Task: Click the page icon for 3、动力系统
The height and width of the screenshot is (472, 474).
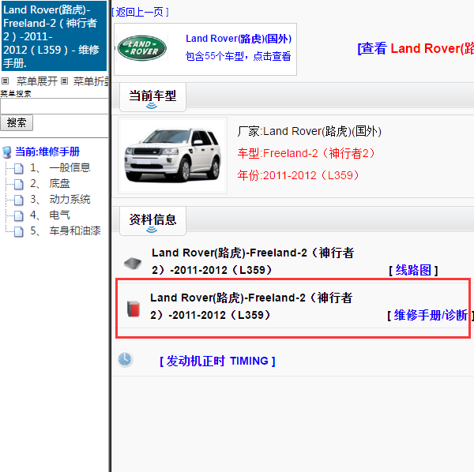Action: pos(18,200)
